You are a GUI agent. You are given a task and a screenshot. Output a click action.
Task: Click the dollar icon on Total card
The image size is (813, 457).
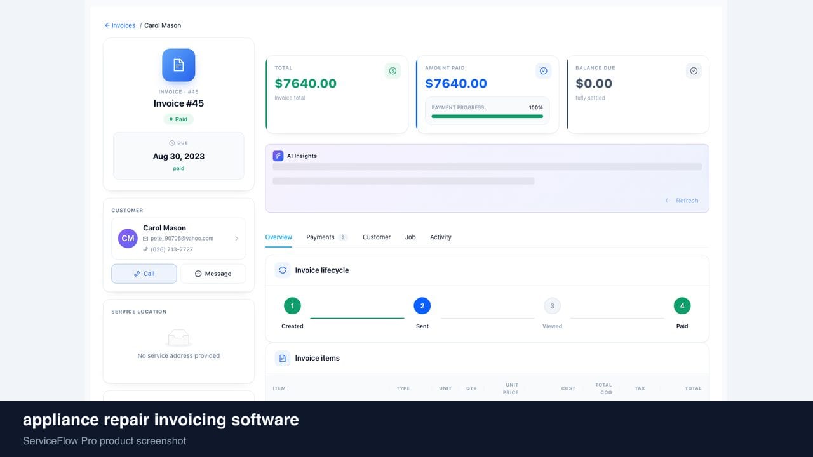(393, 71)
